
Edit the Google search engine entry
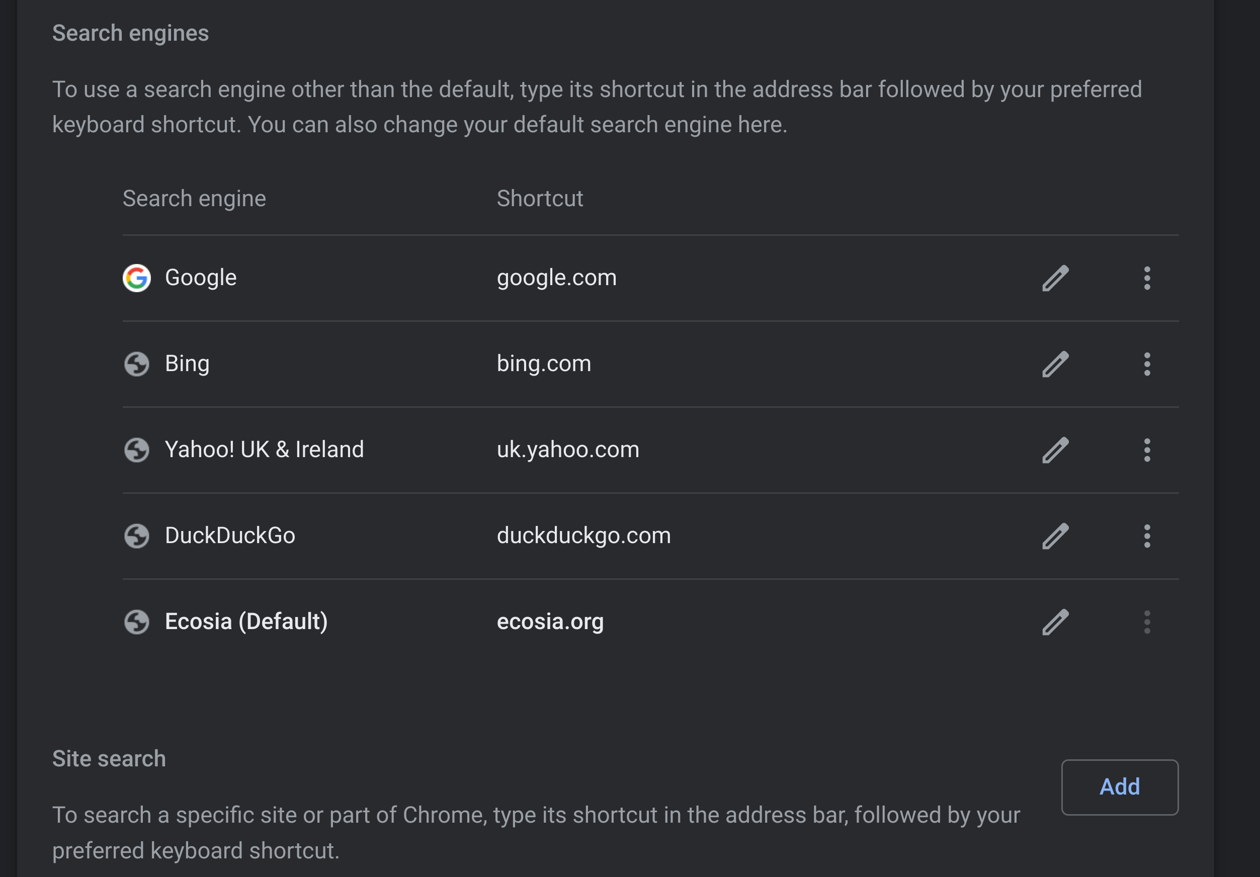click(1055, 278)
